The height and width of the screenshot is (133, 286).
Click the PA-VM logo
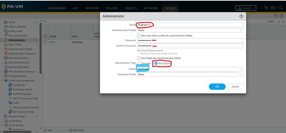pos(12,6)
